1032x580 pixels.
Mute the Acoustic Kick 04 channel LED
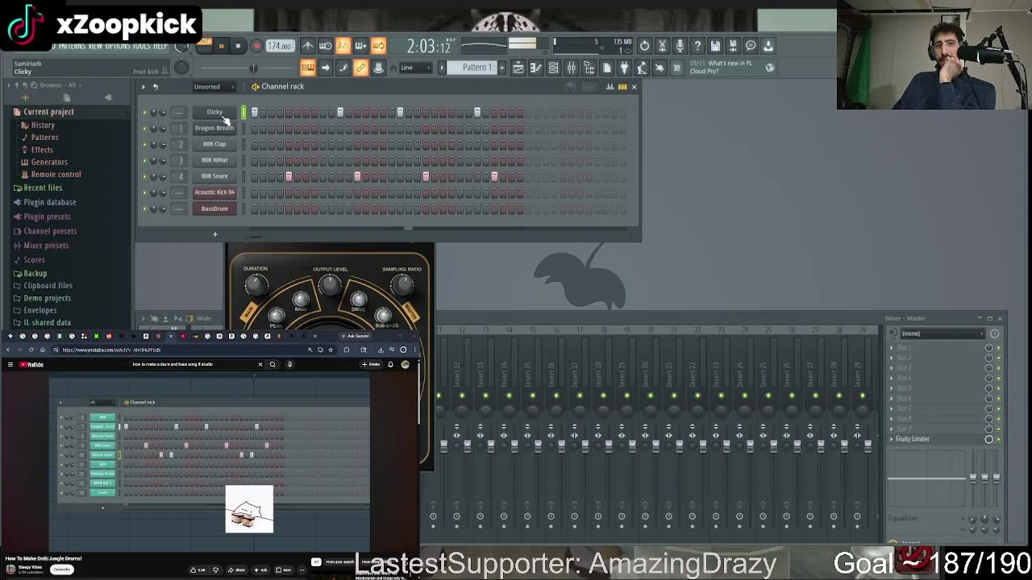[144, 193]
